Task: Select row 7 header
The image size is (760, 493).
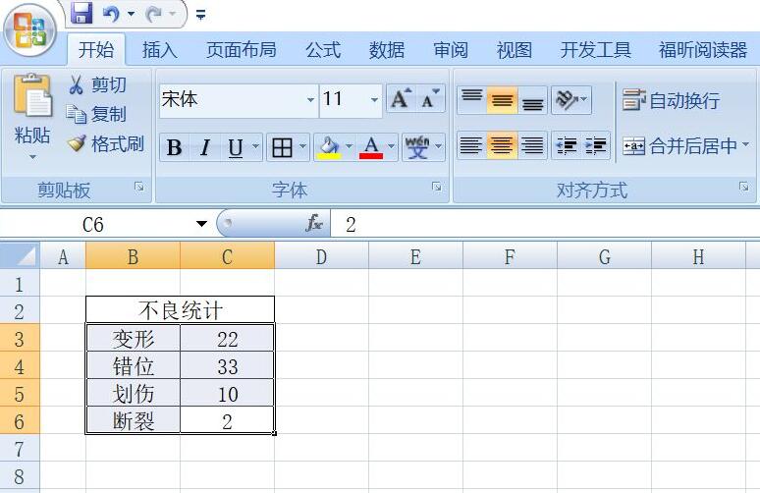Action: 20,449
